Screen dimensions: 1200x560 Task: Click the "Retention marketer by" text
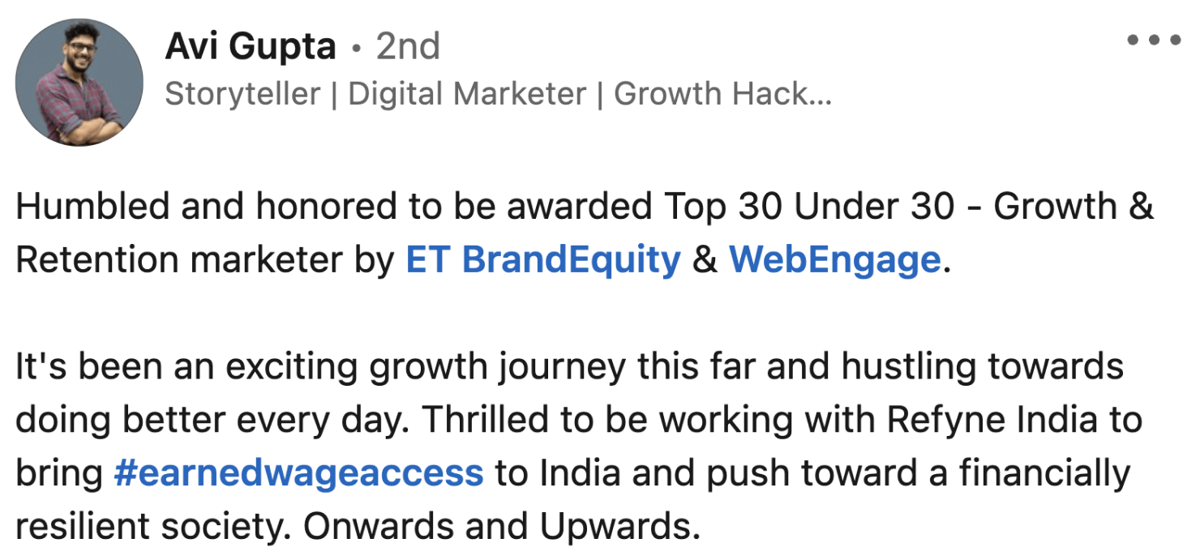point(204,260)
